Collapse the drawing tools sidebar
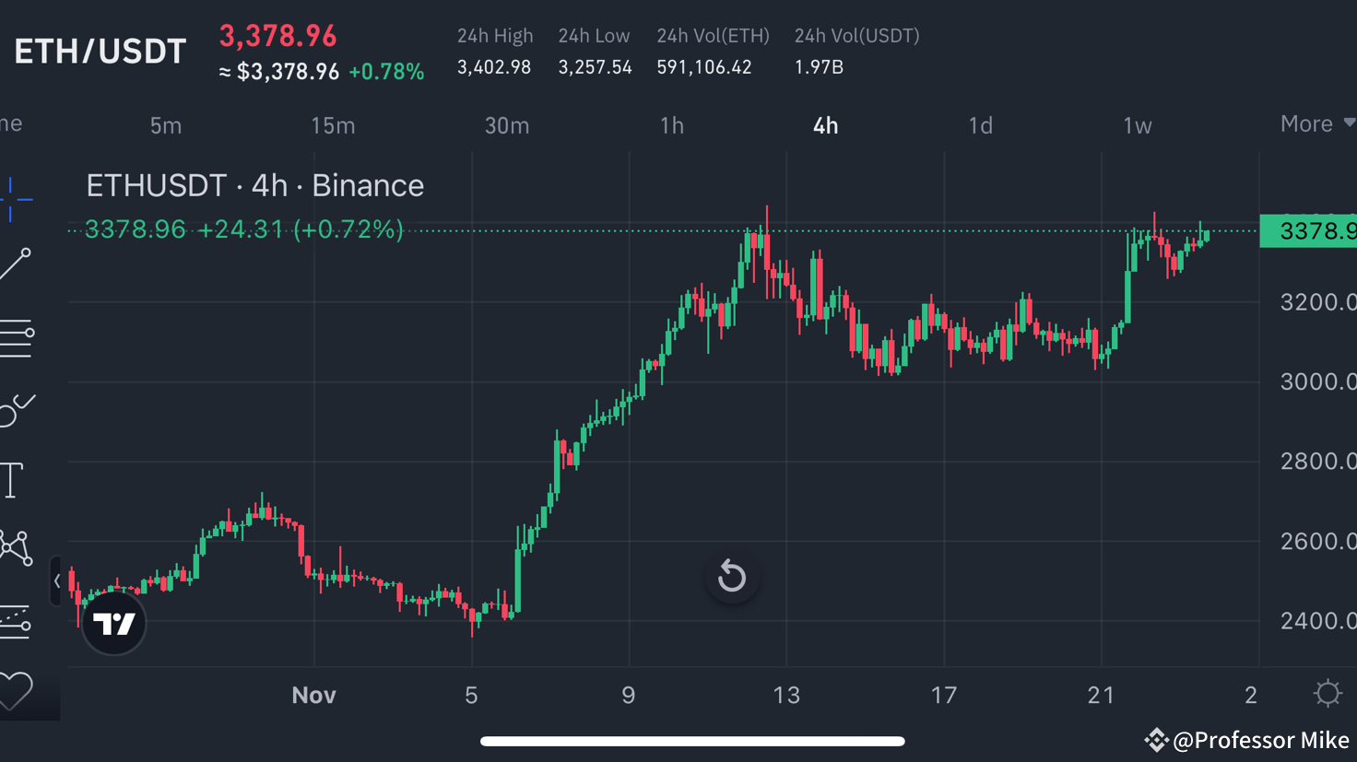The width and height of the screenshot is (1357, 762). coord(58,580)
